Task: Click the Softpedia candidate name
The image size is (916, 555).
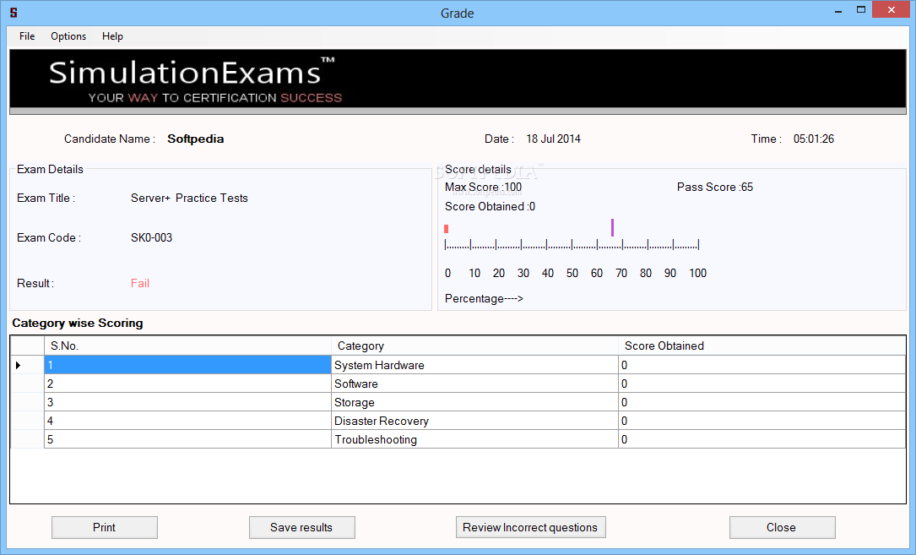Action: tap(196, 139)
